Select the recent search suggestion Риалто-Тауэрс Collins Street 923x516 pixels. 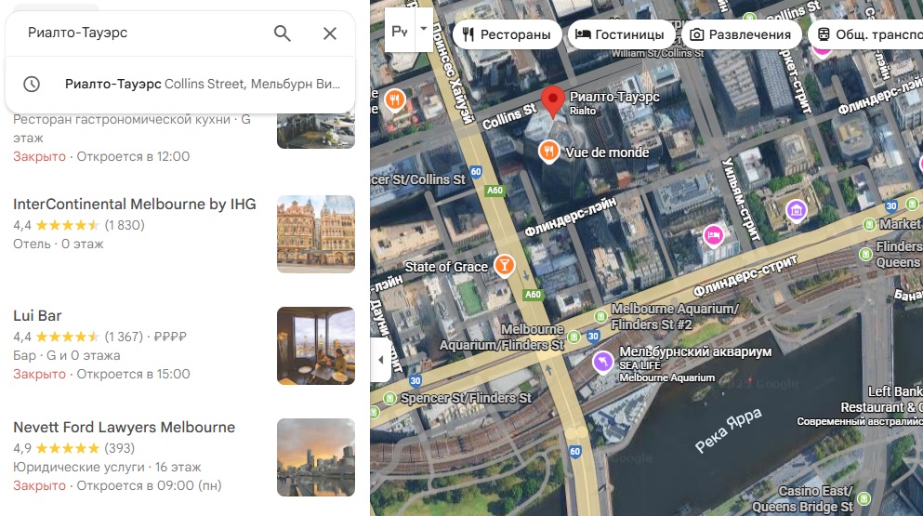[x=180, y=85]
